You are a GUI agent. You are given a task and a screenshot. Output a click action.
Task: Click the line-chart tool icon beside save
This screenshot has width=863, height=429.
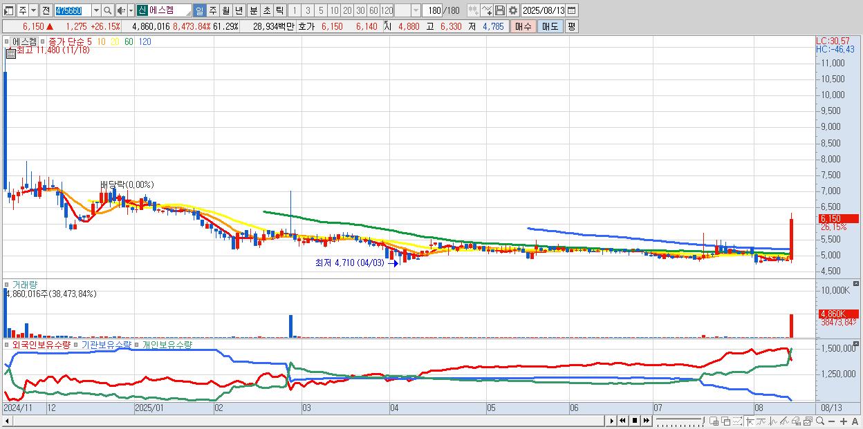486,10
